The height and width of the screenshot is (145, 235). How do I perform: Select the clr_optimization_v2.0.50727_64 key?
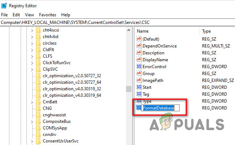[72, 82]
